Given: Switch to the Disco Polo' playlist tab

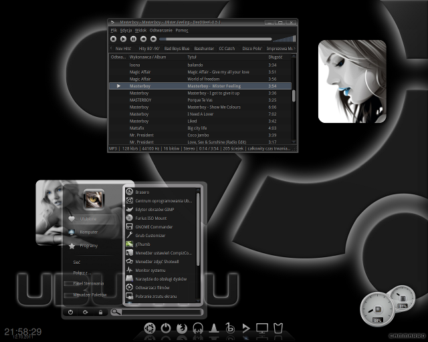Looking at the screenshot, I should (x=252, y=49).
